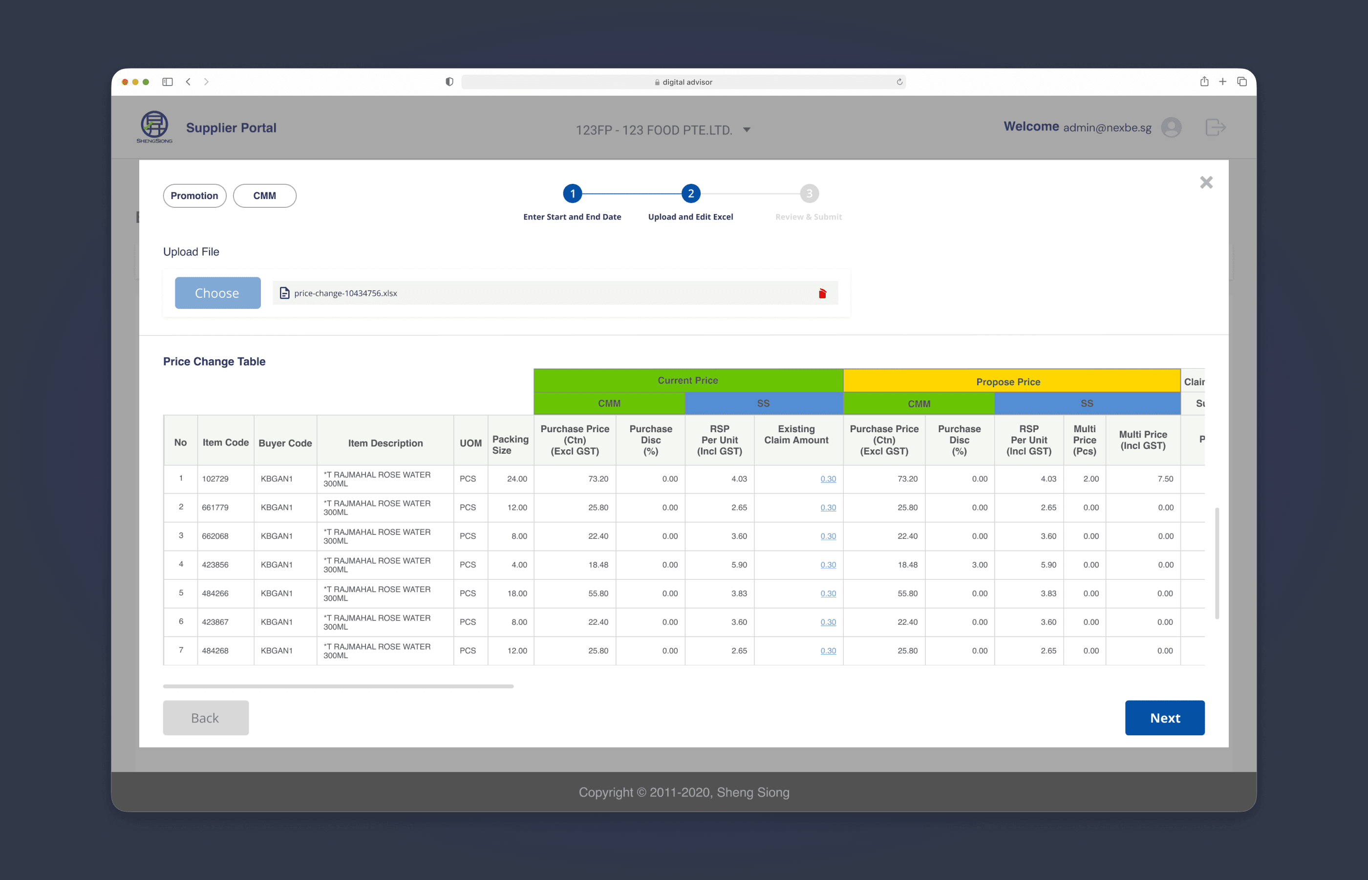Click the green Current Price header
The height and width of the screenshot is (880, 1368).
click(x=688, y=380)
